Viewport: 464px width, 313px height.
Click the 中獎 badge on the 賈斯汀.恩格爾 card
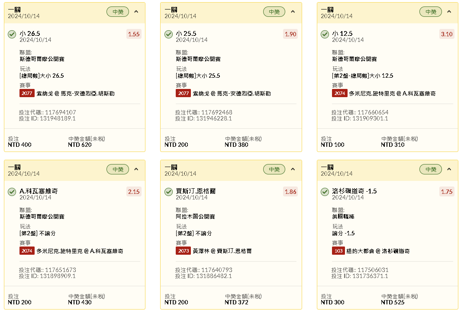[x=274, y=170]
